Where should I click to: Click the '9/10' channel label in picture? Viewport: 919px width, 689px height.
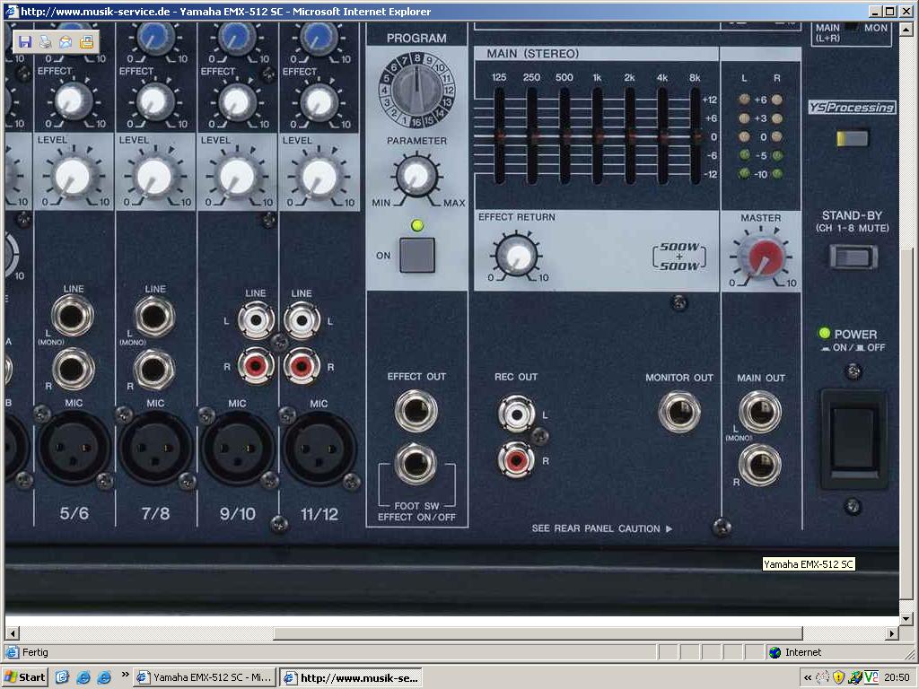[237, 514]
